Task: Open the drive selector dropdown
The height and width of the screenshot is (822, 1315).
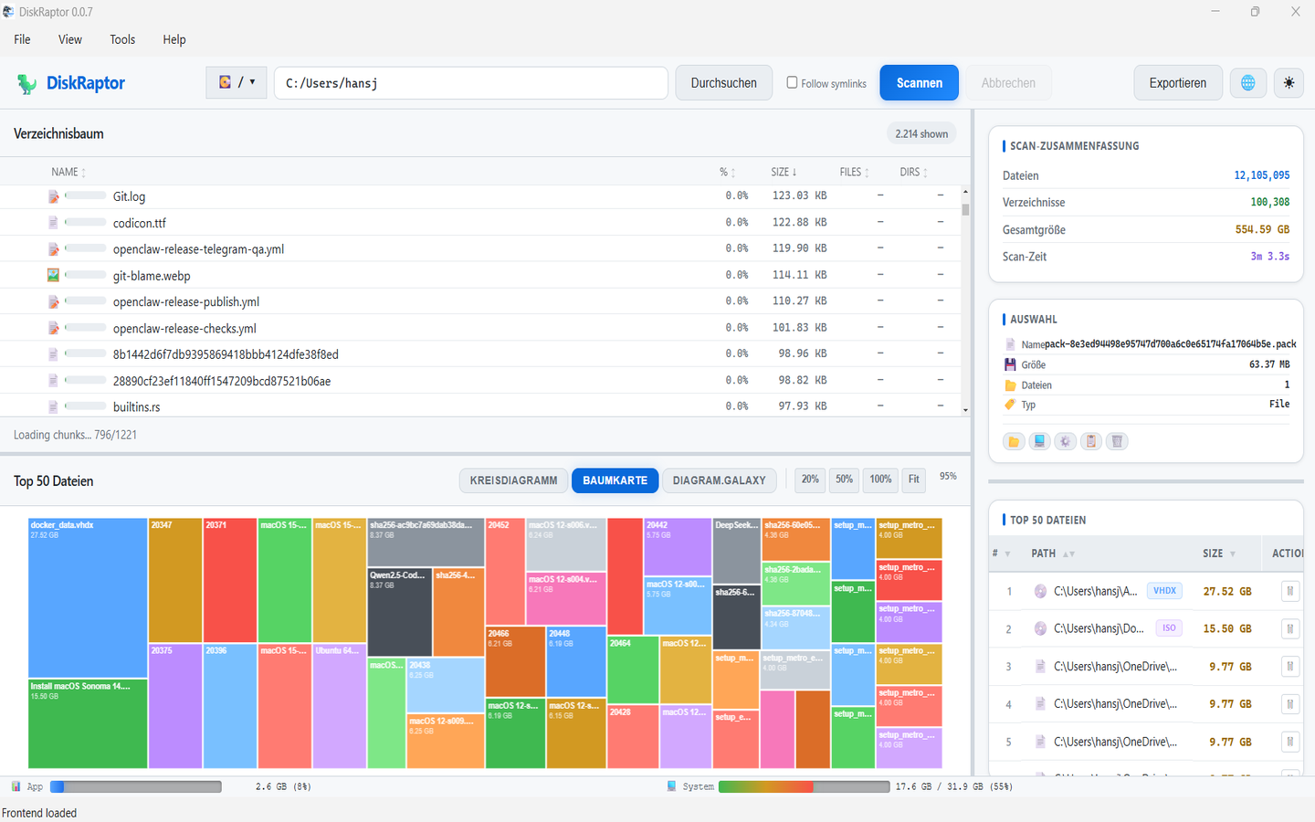Action: [237, 82]
